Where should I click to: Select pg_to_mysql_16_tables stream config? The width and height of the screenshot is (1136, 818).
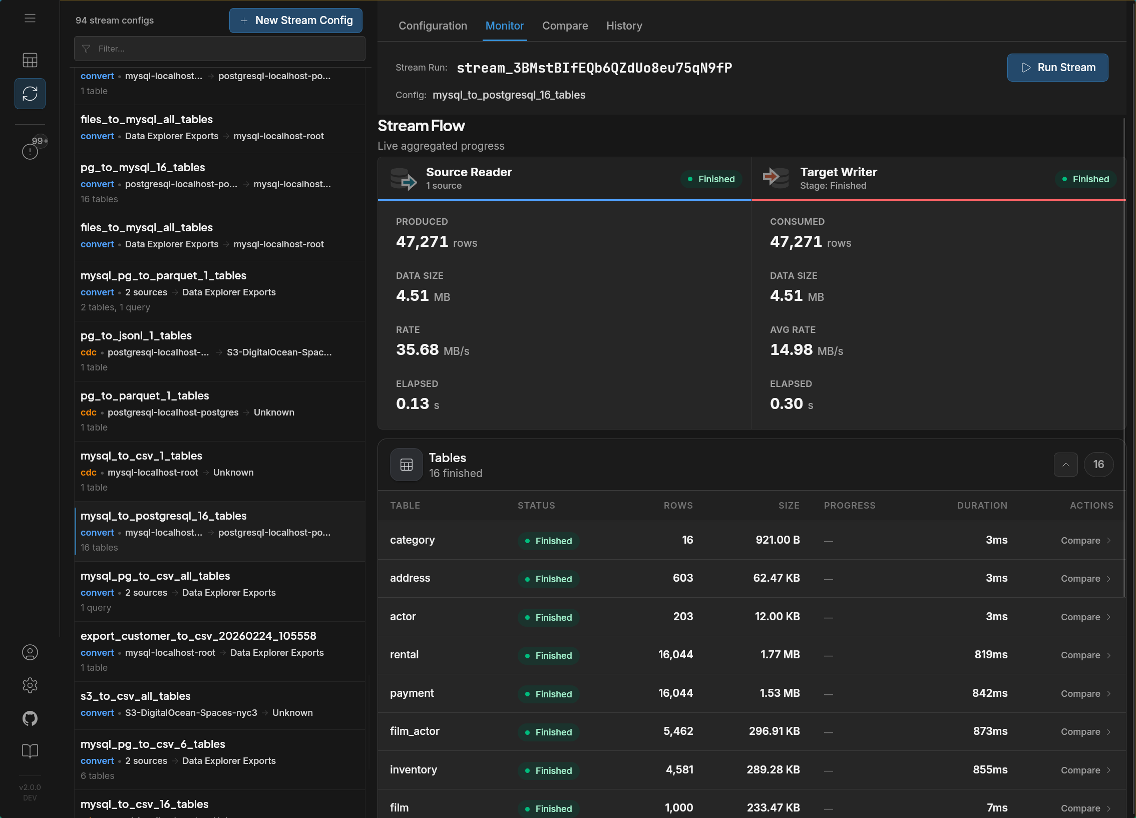coord(219,183)
